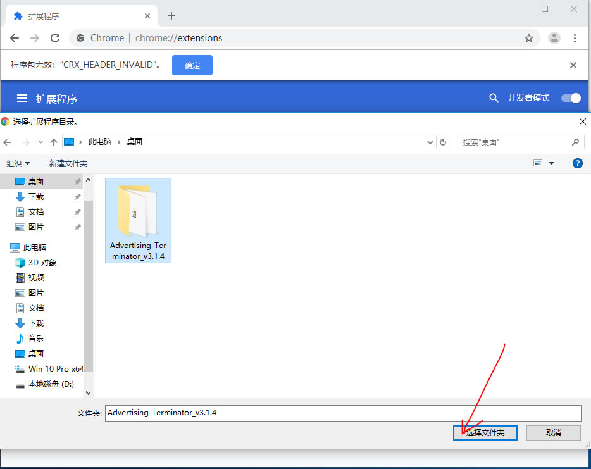Open Chrome three-dot menu

click(x=575, y=38)
